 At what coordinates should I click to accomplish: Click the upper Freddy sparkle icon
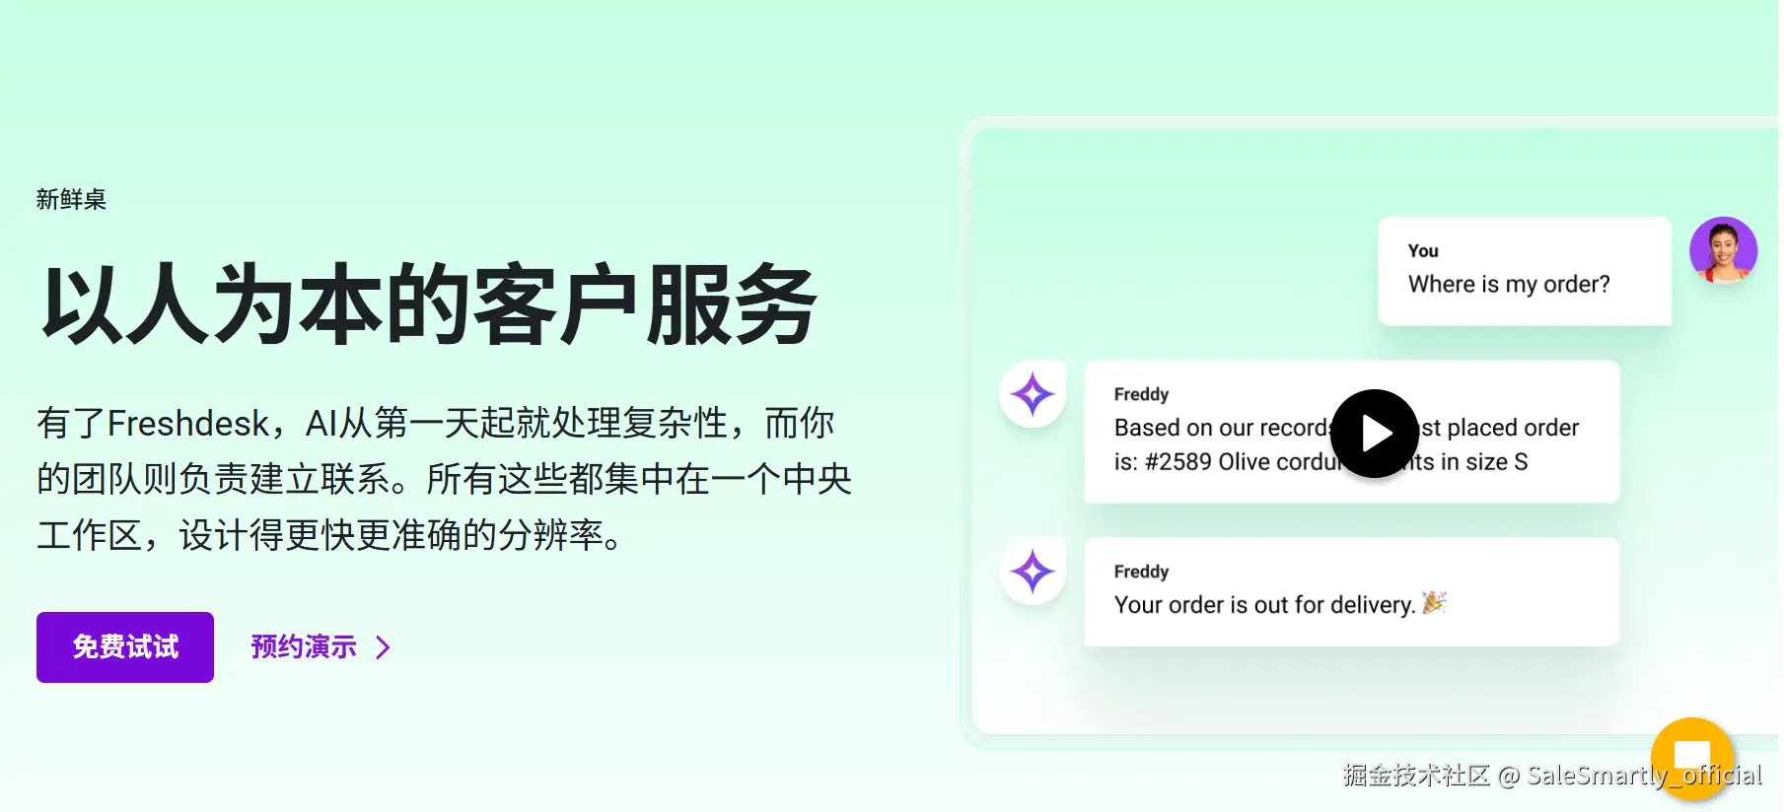[x=1033, y=395]
